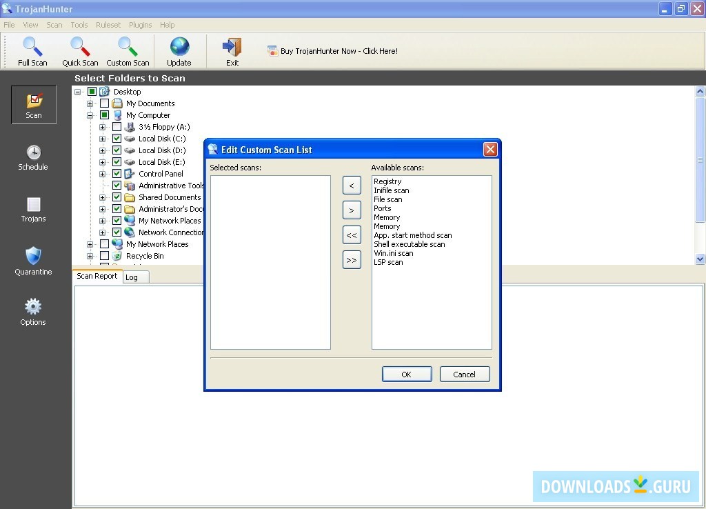Switch to the Log tab
The image size is (706, 509).
click(x=132, y=277)
